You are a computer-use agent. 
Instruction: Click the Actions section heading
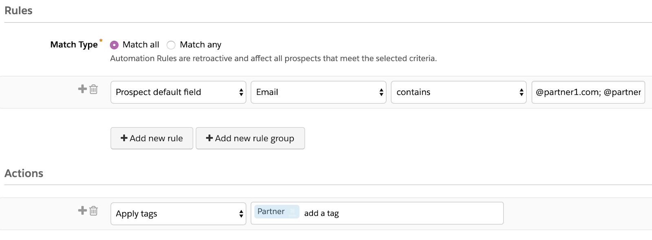click(24, 173)
